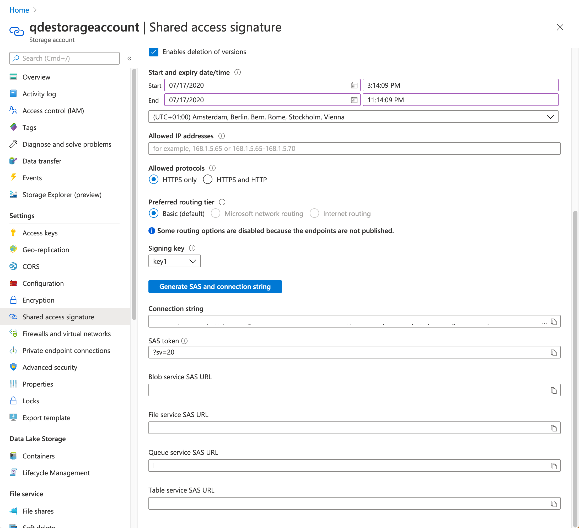The width and height of the screenshot is (579, 528).
Task: Open the Start date calendar picker
Action: coord(354,85)
